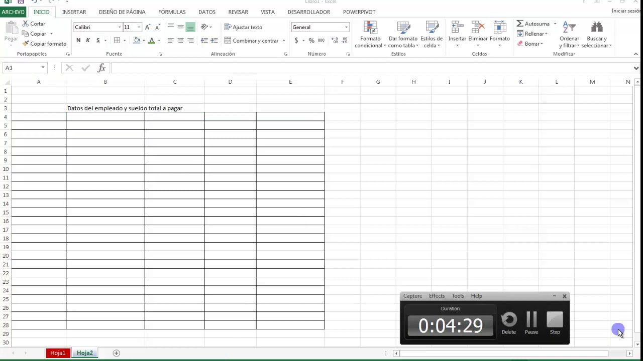
Task: Align cell text to the left
Action: coord(171,40)
